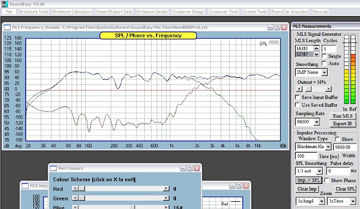This screenshot has height=209, width=360.
Task: Open the Crossover Tools menu
Action: (224, 12)
